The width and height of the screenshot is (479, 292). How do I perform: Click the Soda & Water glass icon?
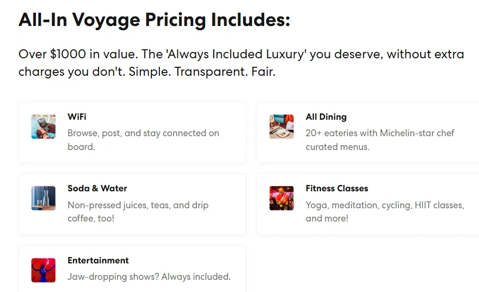pos(43,198)
